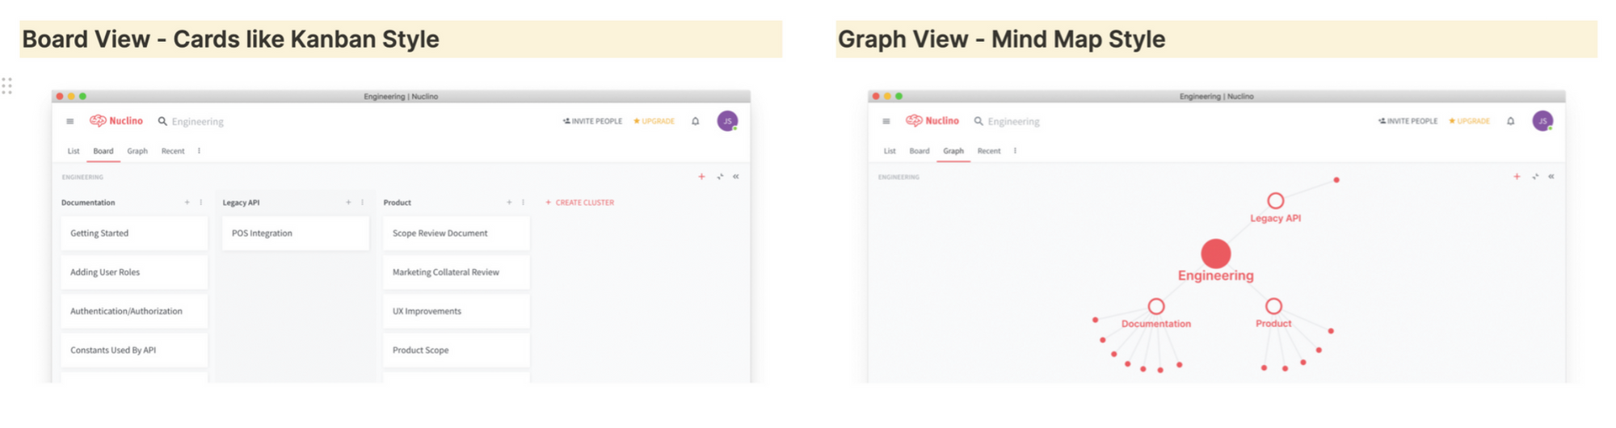Click the Engineering search field in Board view window
The width and height of the screenshot is (1616, 428).
191,121
